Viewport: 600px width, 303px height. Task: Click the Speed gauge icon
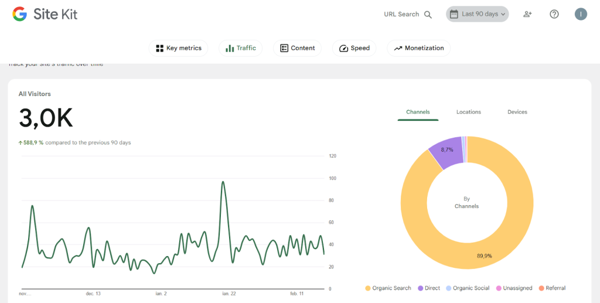coord(343,48)
